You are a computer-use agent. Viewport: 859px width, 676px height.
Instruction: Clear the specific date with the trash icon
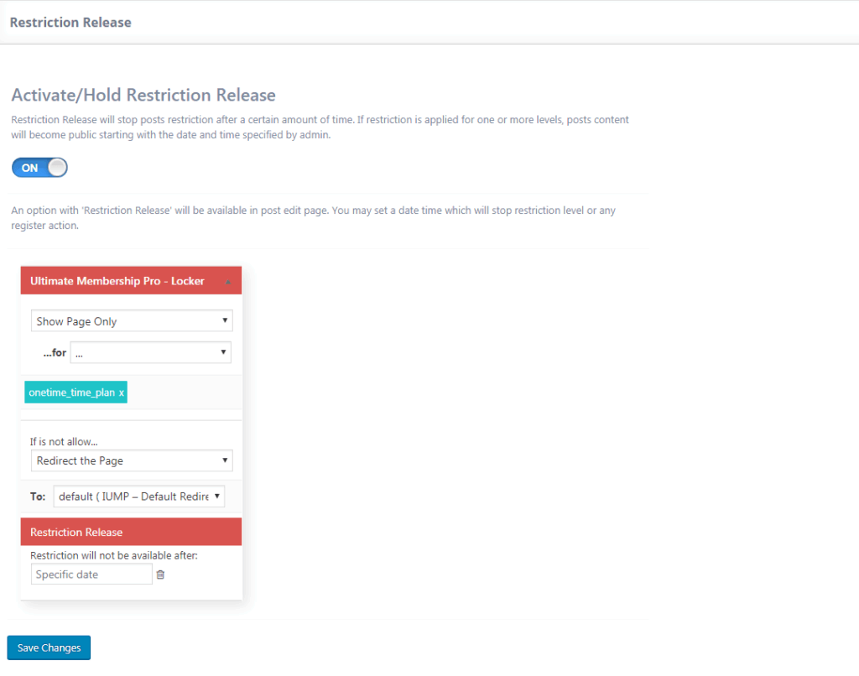coord(161,575)
